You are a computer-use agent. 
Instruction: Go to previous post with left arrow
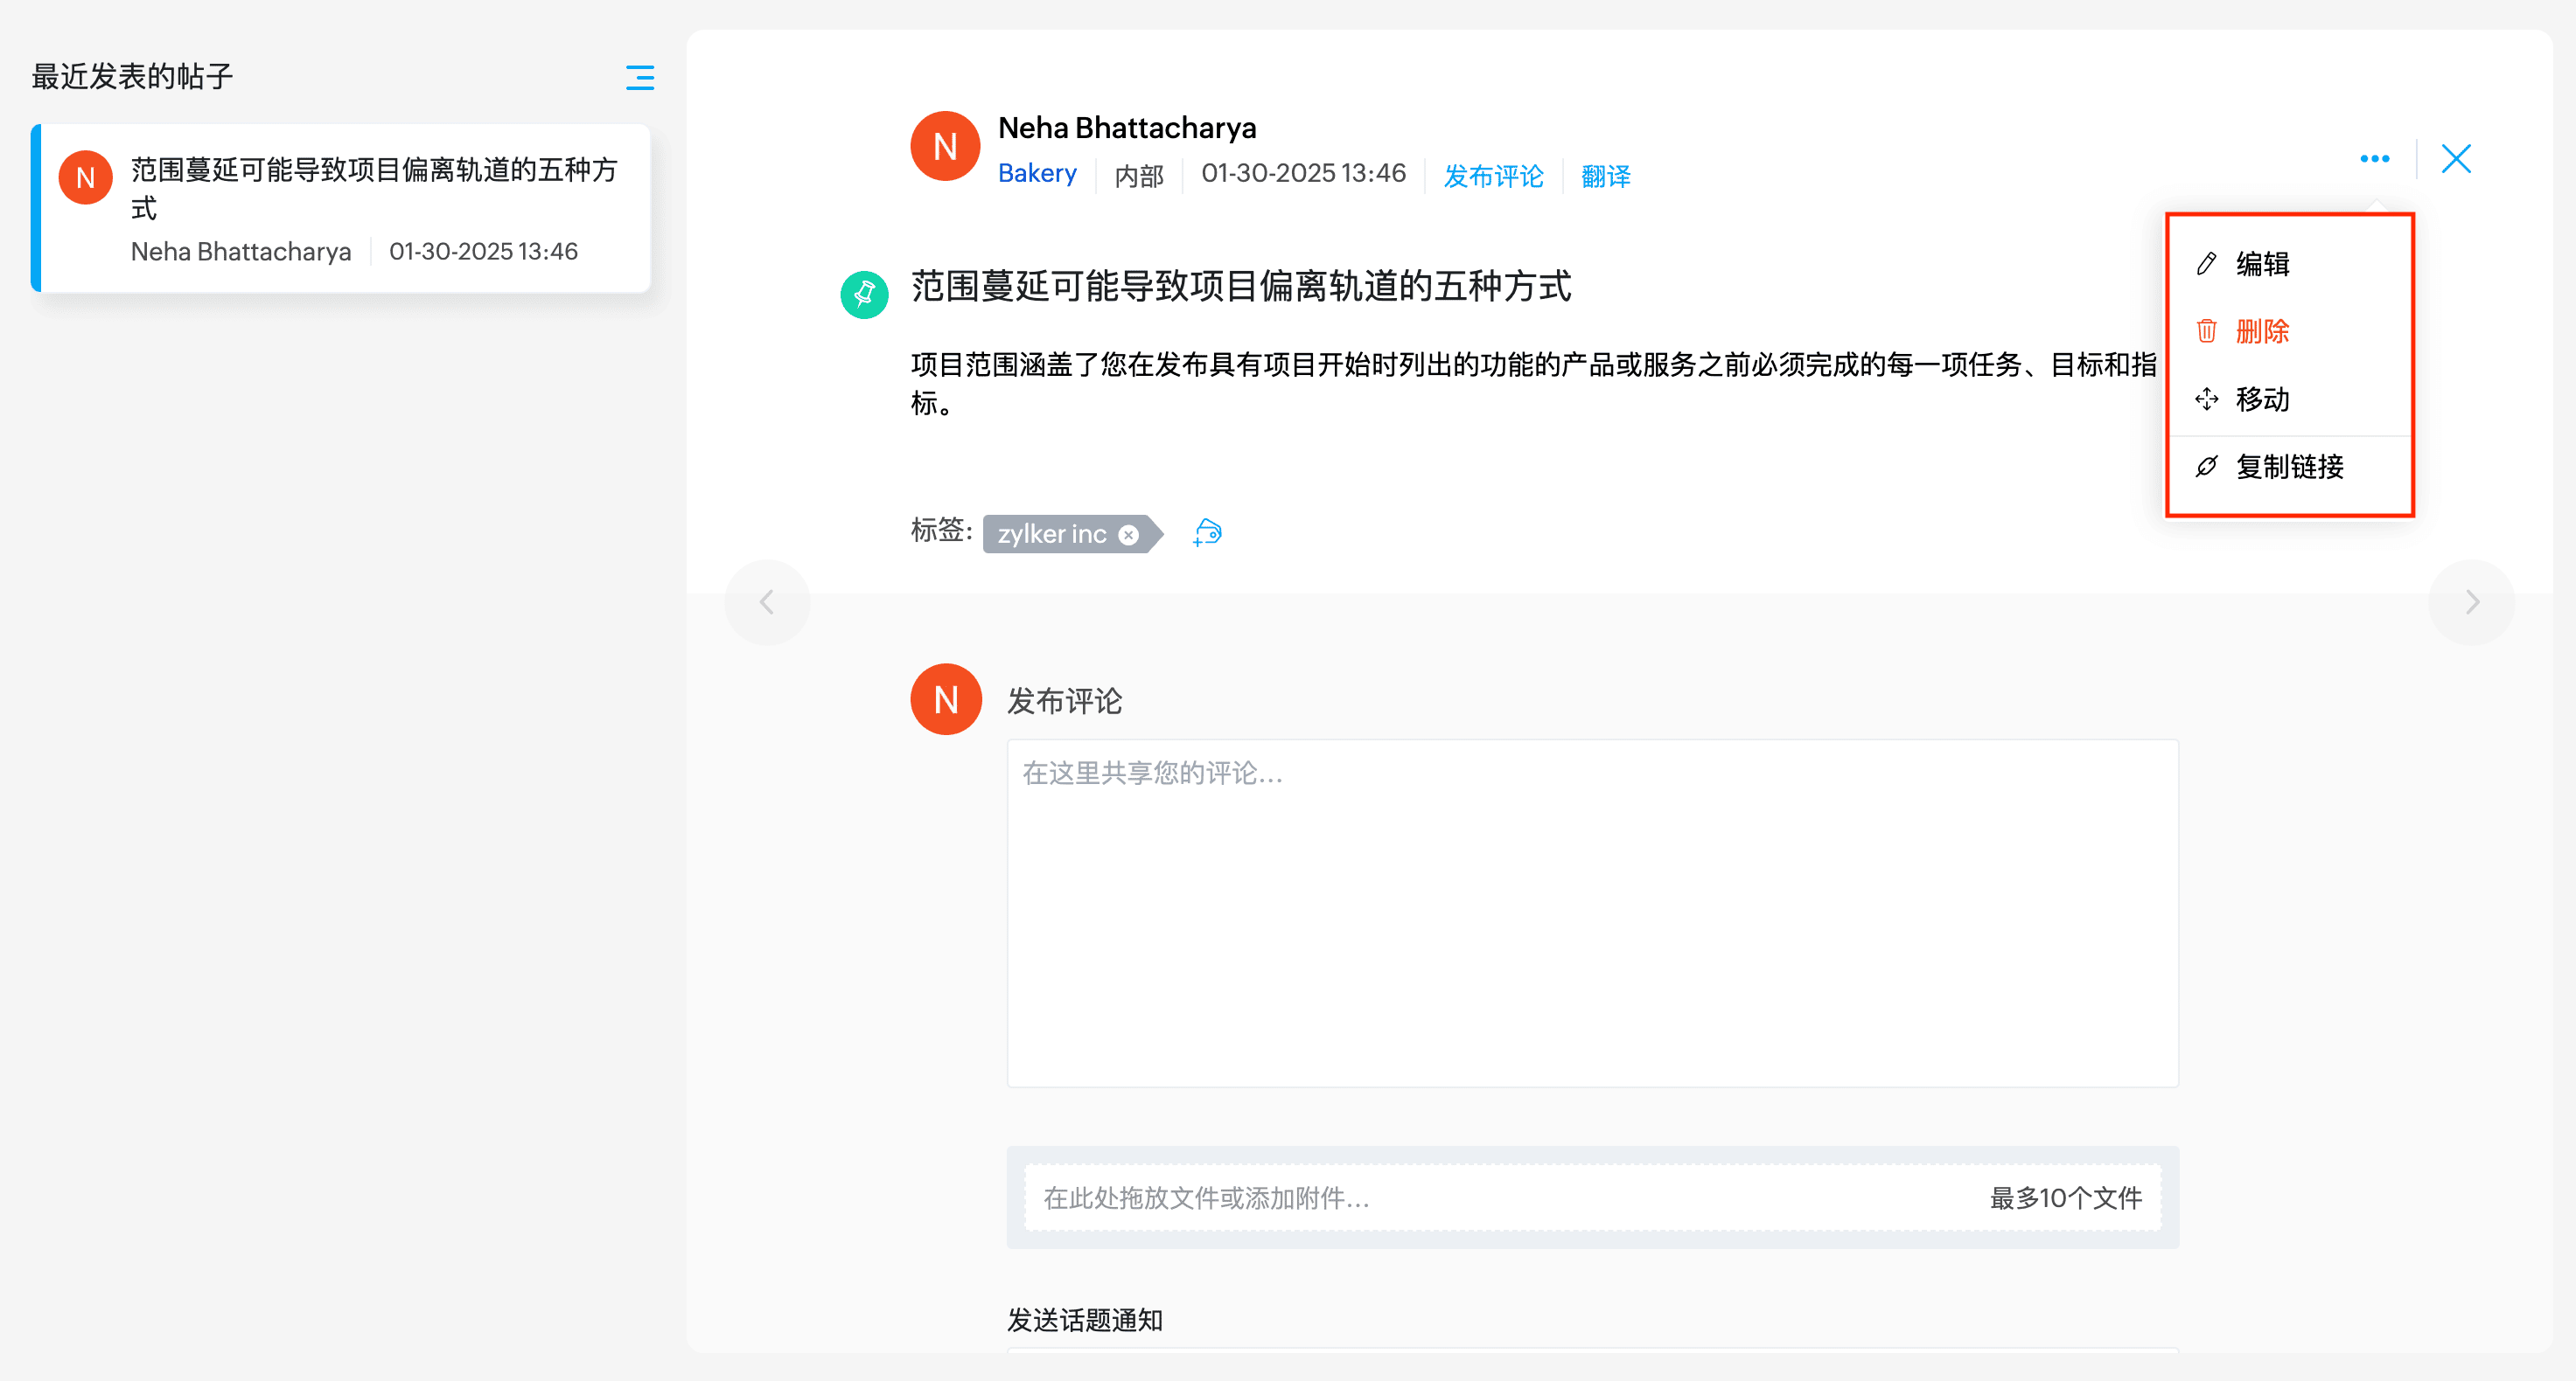click(767, 601)
